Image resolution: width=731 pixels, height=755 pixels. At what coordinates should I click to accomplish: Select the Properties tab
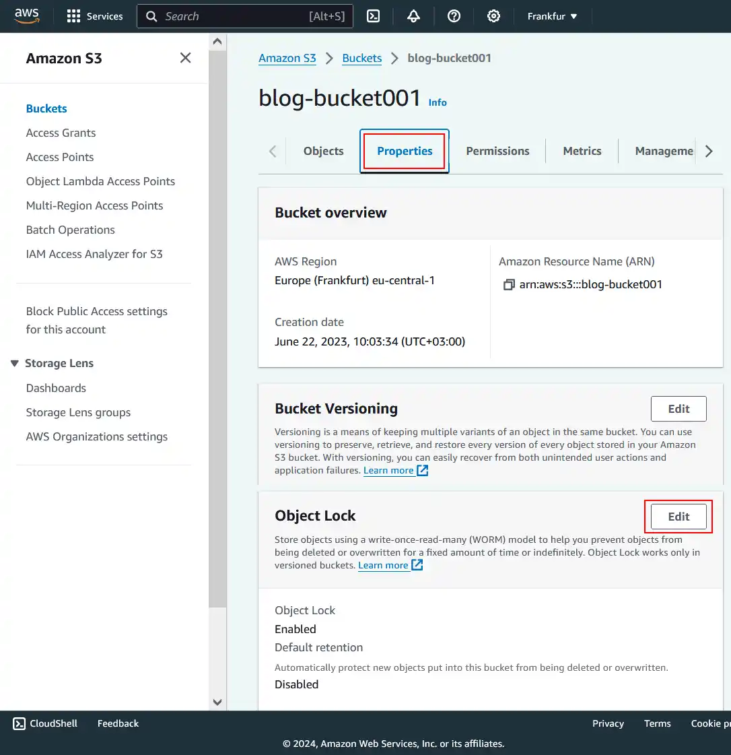[x=405, y=151]
